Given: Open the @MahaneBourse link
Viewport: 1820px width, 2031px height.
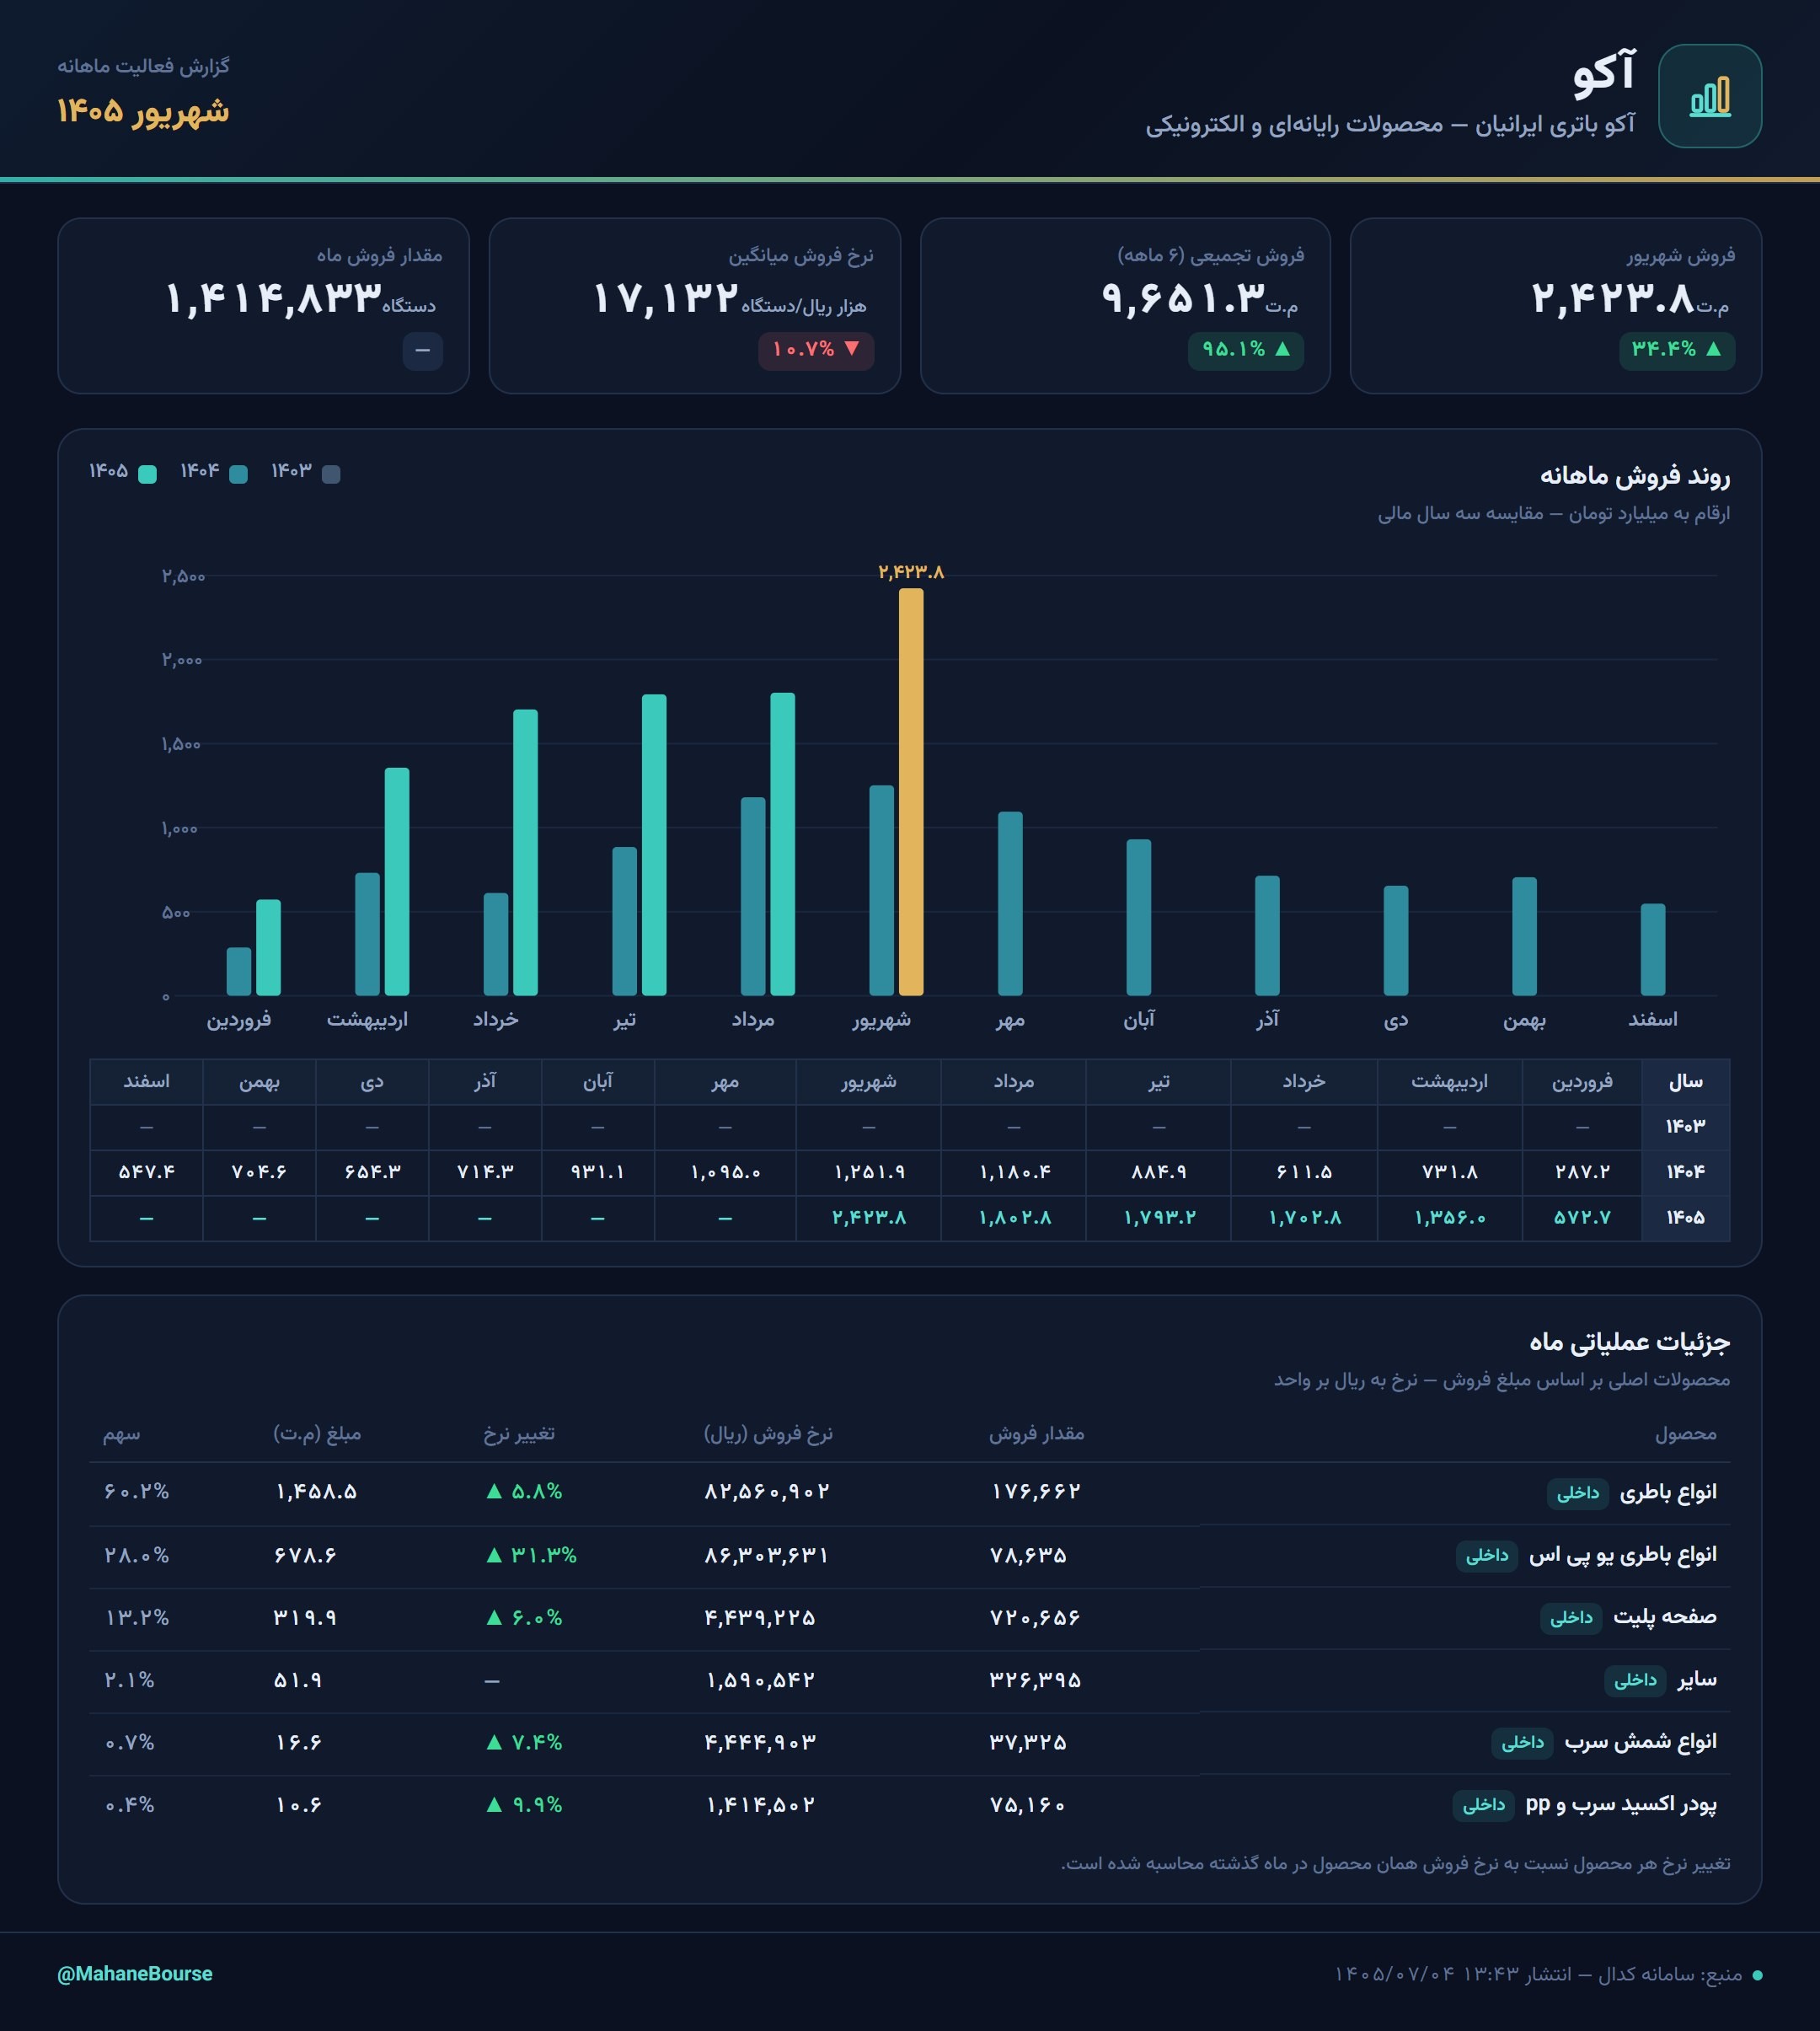Looking at the screenshot, I should tap(135, 1973).
